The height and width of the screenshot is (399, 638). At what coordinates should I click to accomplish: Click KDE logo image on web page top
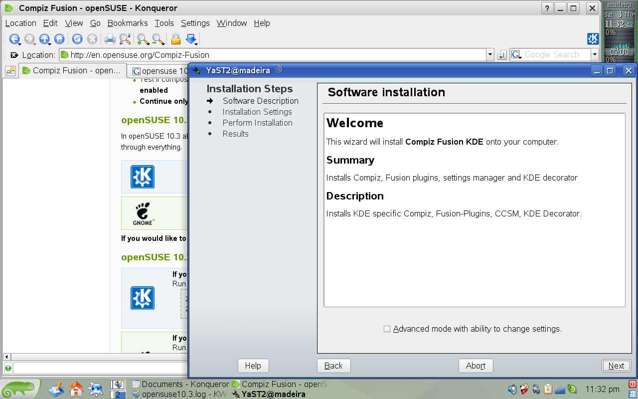tap(143, 177)
